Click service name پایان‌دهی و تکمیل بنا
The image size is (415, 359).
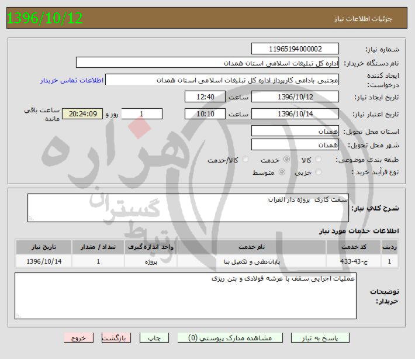(x=251, y=261)
